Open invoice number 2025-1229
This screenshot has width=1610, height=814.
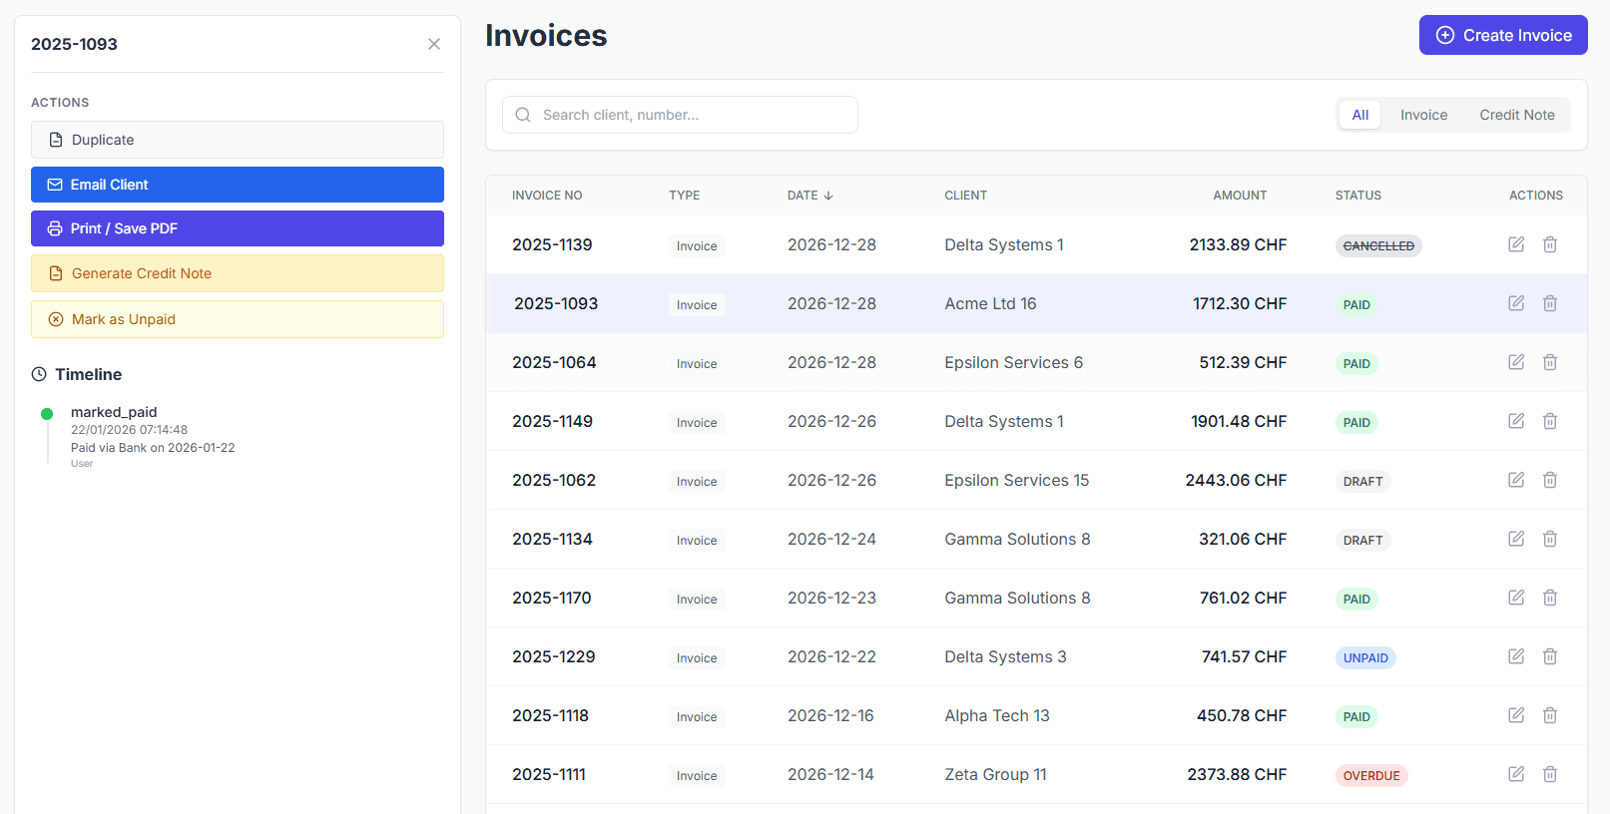point(554,656)
